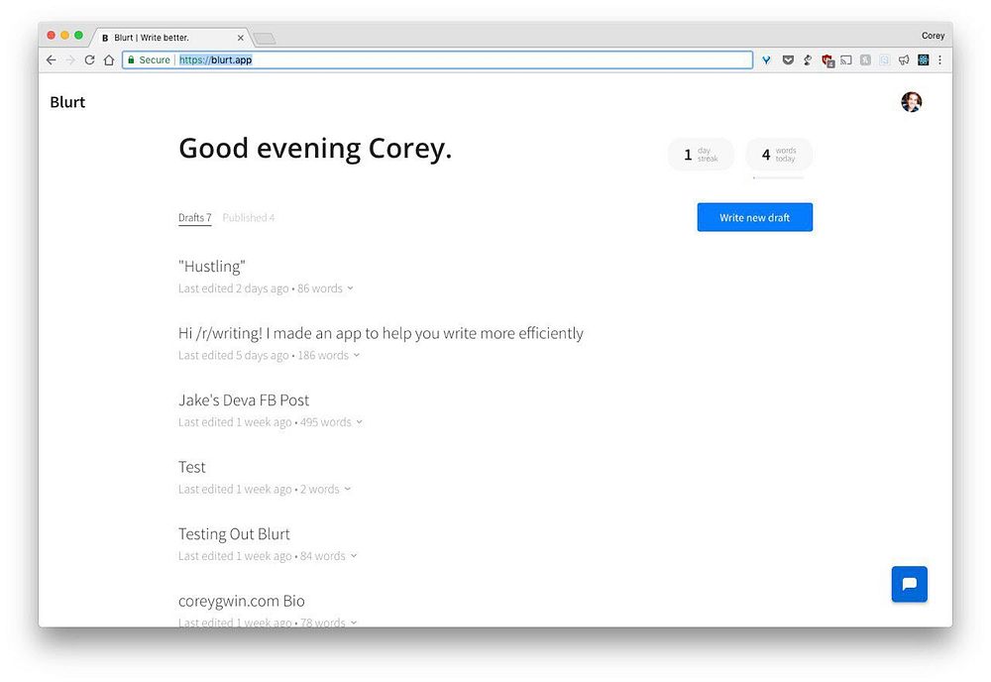Open a new browser tab
The image size is (991, 682).
[265, 39]
